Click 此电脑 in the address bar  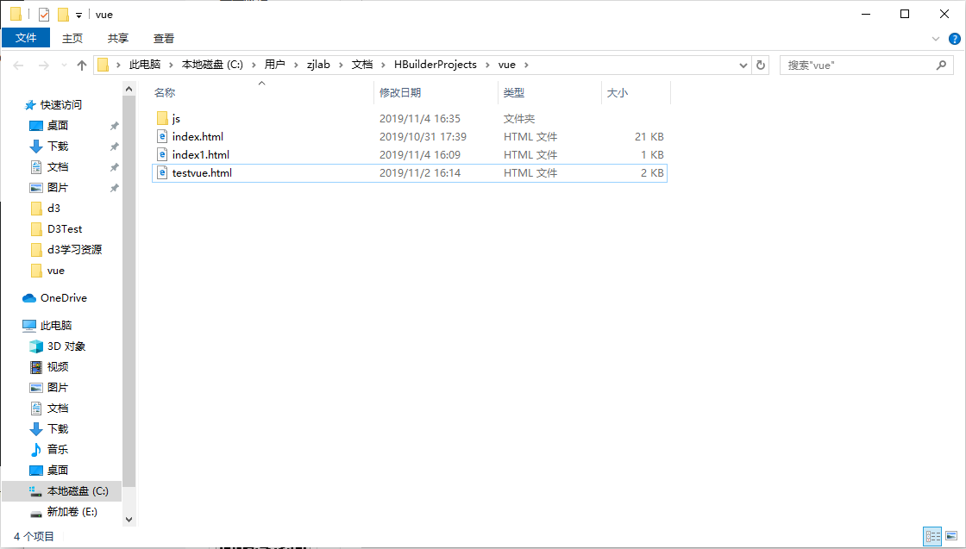pyautogui.click(x=145, y=65)
